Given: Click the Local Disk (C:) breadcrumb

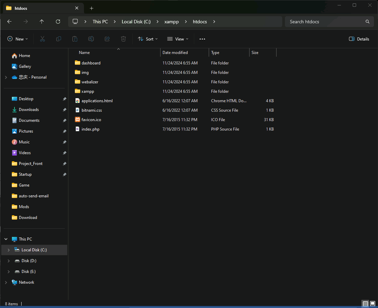Looking at the screenshot, I should [x=136, y=22].
